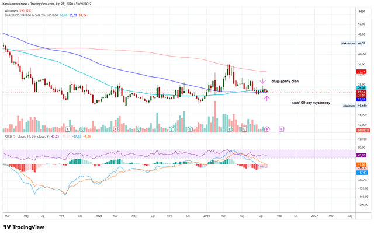The width and height of the screenshot is (374, 235).
Task: Click the TradingView logo
Action: pos(23,227)
